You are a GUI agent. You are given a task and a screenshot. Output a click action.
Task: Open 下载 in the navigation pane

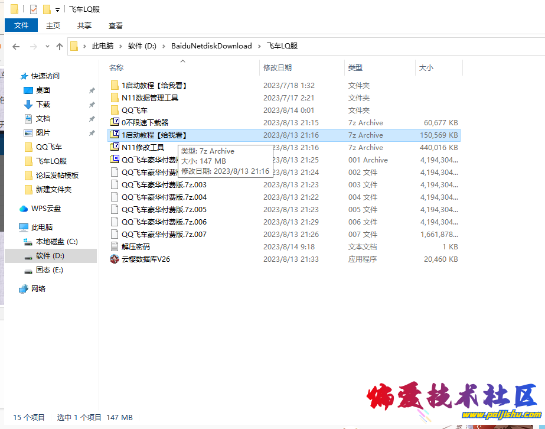click(x=43, y=105)
